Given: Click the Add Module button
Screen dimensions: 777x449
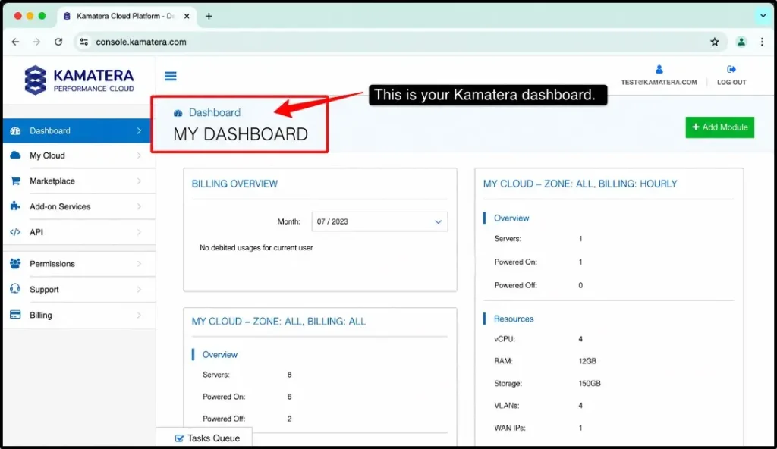Looking at the screenshot, I should pyautogui.click(x=719, y=127).
